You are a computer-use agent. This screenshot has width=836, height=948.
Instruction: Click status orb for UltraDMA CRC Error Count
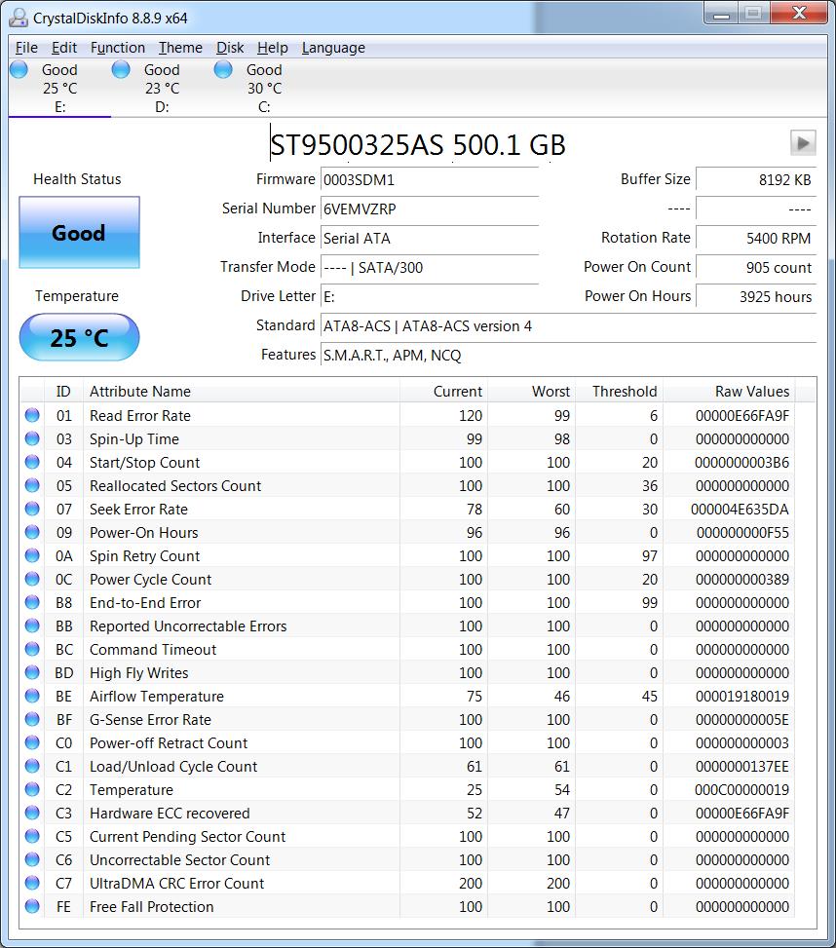(32, 884)
